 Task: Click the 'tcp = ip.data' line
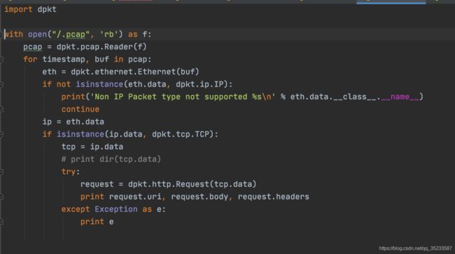[92, 147]
